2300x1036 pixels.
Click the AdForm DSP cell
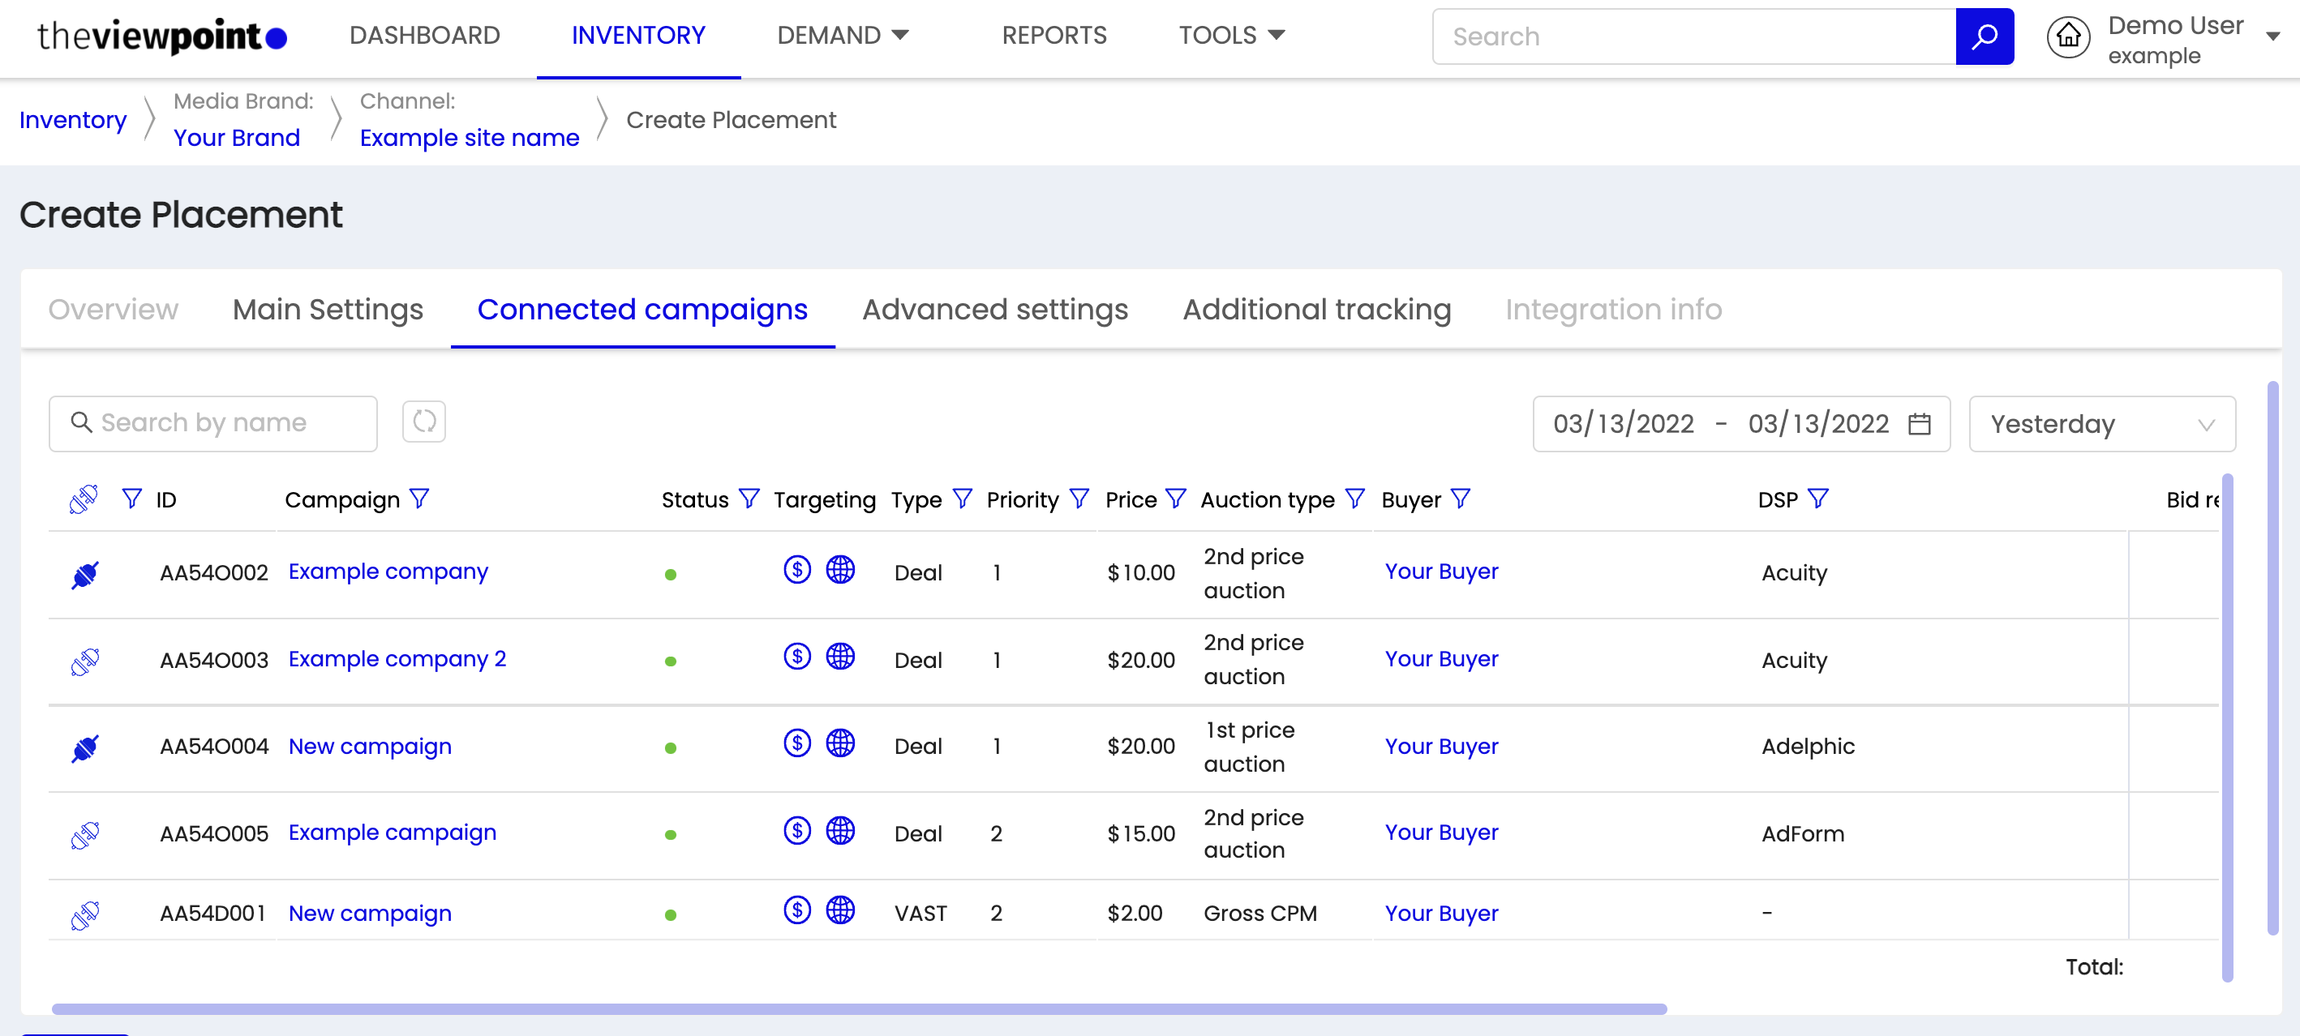pos(1802,833)
